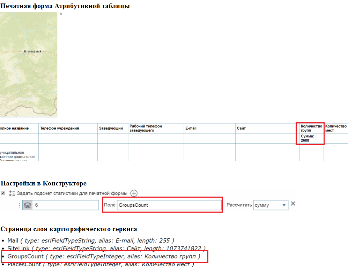Click the Krasnojarsk map thumbnail
Image resolution: width=348 pixels, height=267 pixels.
(29, 64)
